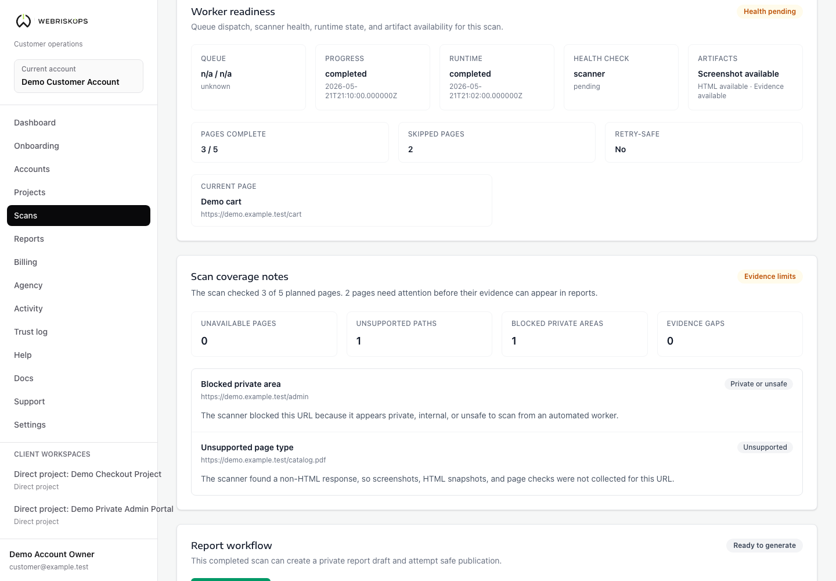
Task: Open Settings in sidebar
Action: [x=78, y=425]
